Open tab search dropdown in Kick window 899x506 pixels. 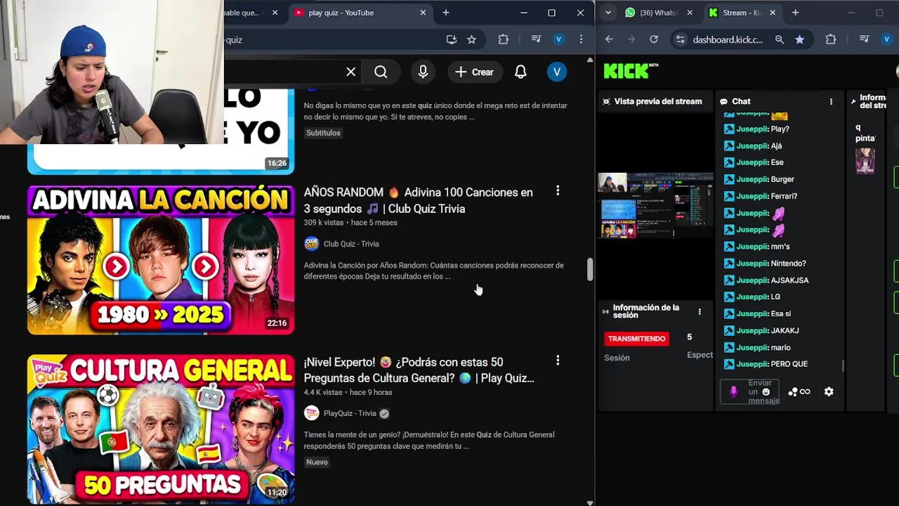click(x=608, y=13)
